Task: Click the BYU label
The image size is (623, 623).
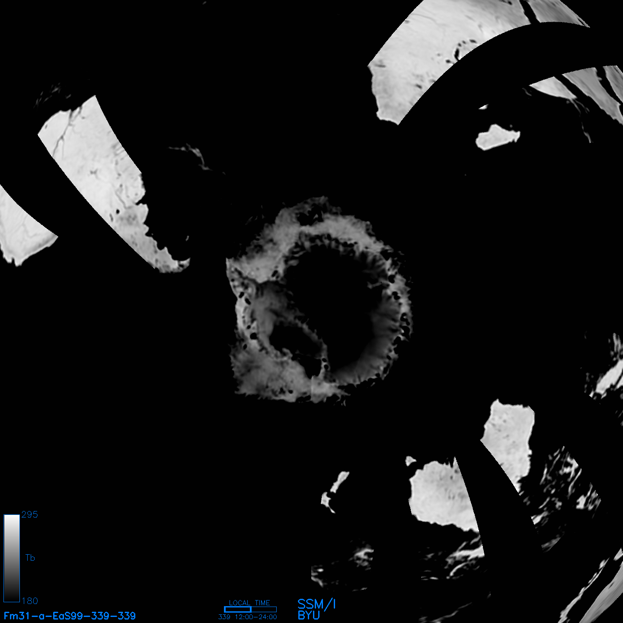Action: click(x=309, y=615)
